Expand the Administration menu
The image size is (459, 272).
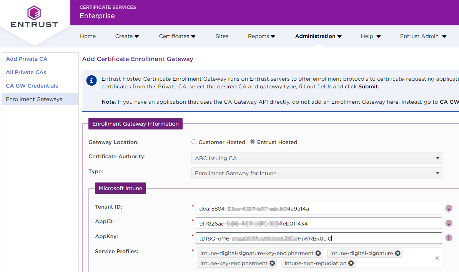(318, 36)
